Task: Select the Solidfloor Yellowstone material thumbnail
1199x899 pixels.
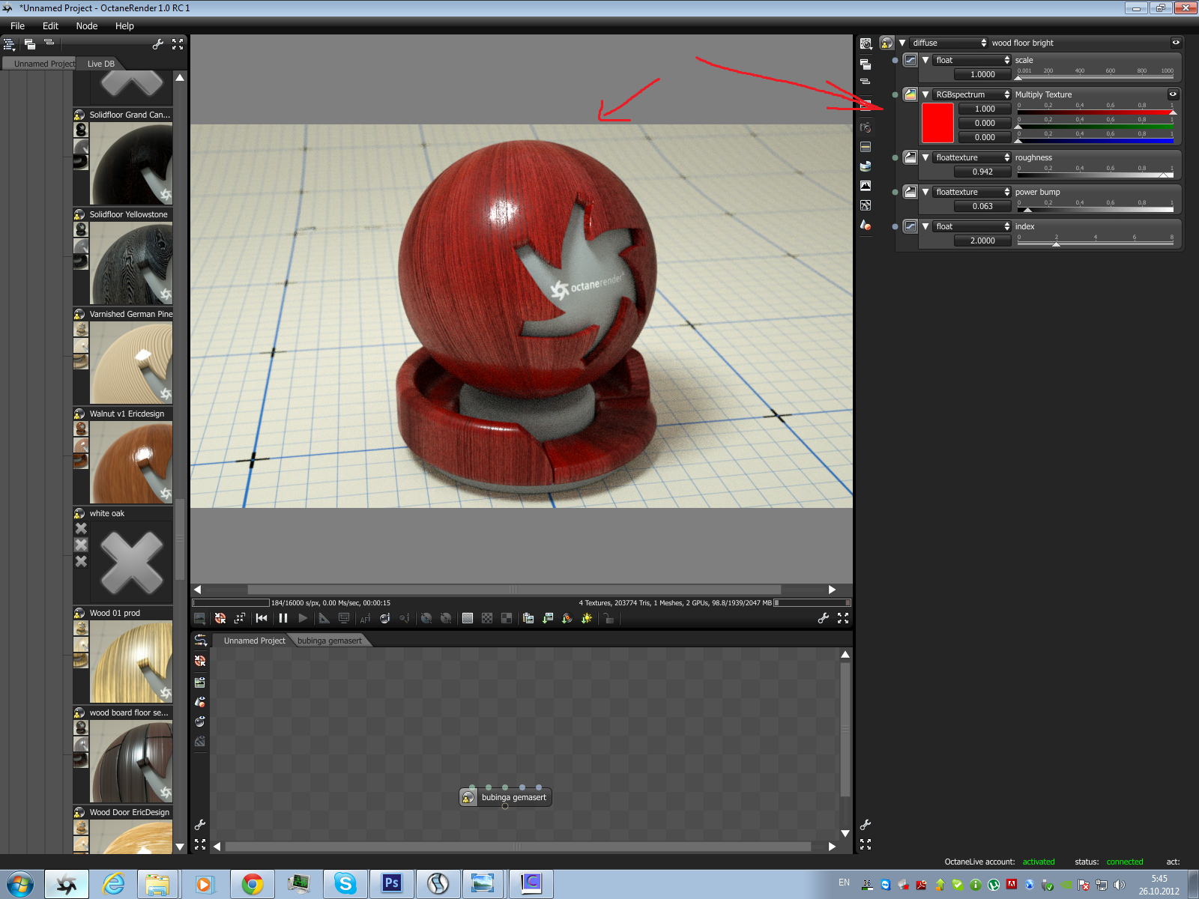Action: (131, 264)
